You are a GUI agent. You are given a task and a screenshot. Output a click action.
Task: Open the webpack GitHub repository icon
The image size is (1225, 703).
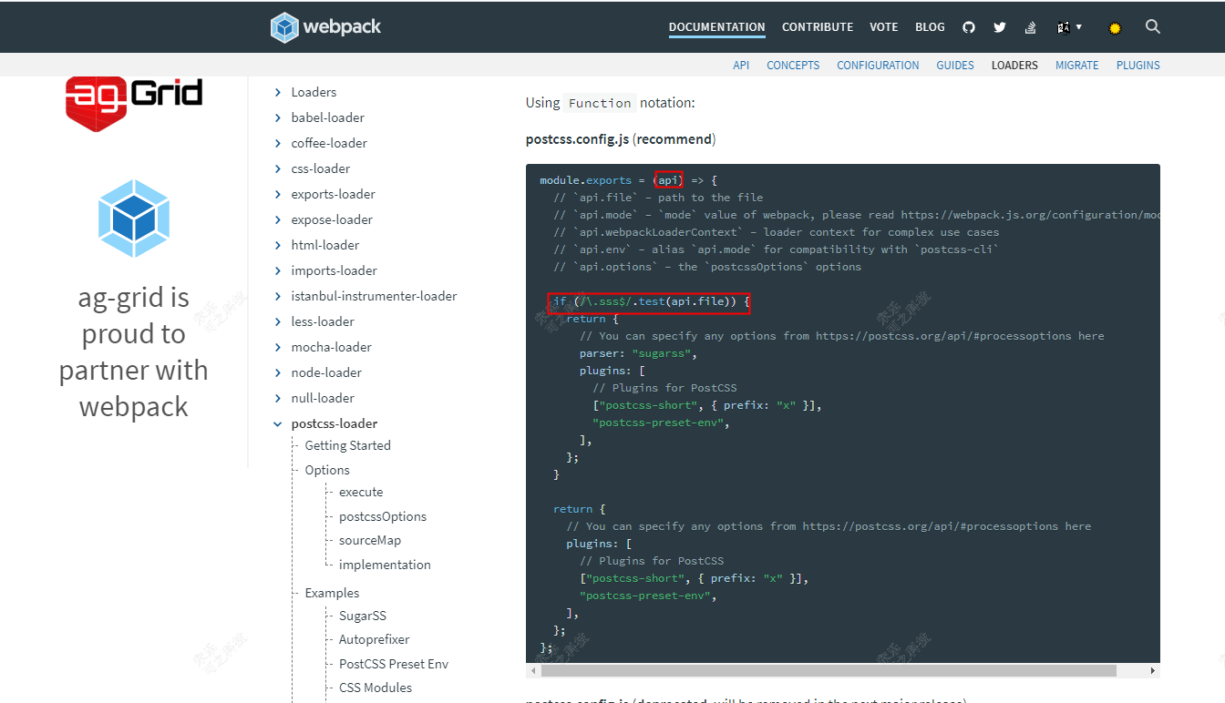pos(968,26)
